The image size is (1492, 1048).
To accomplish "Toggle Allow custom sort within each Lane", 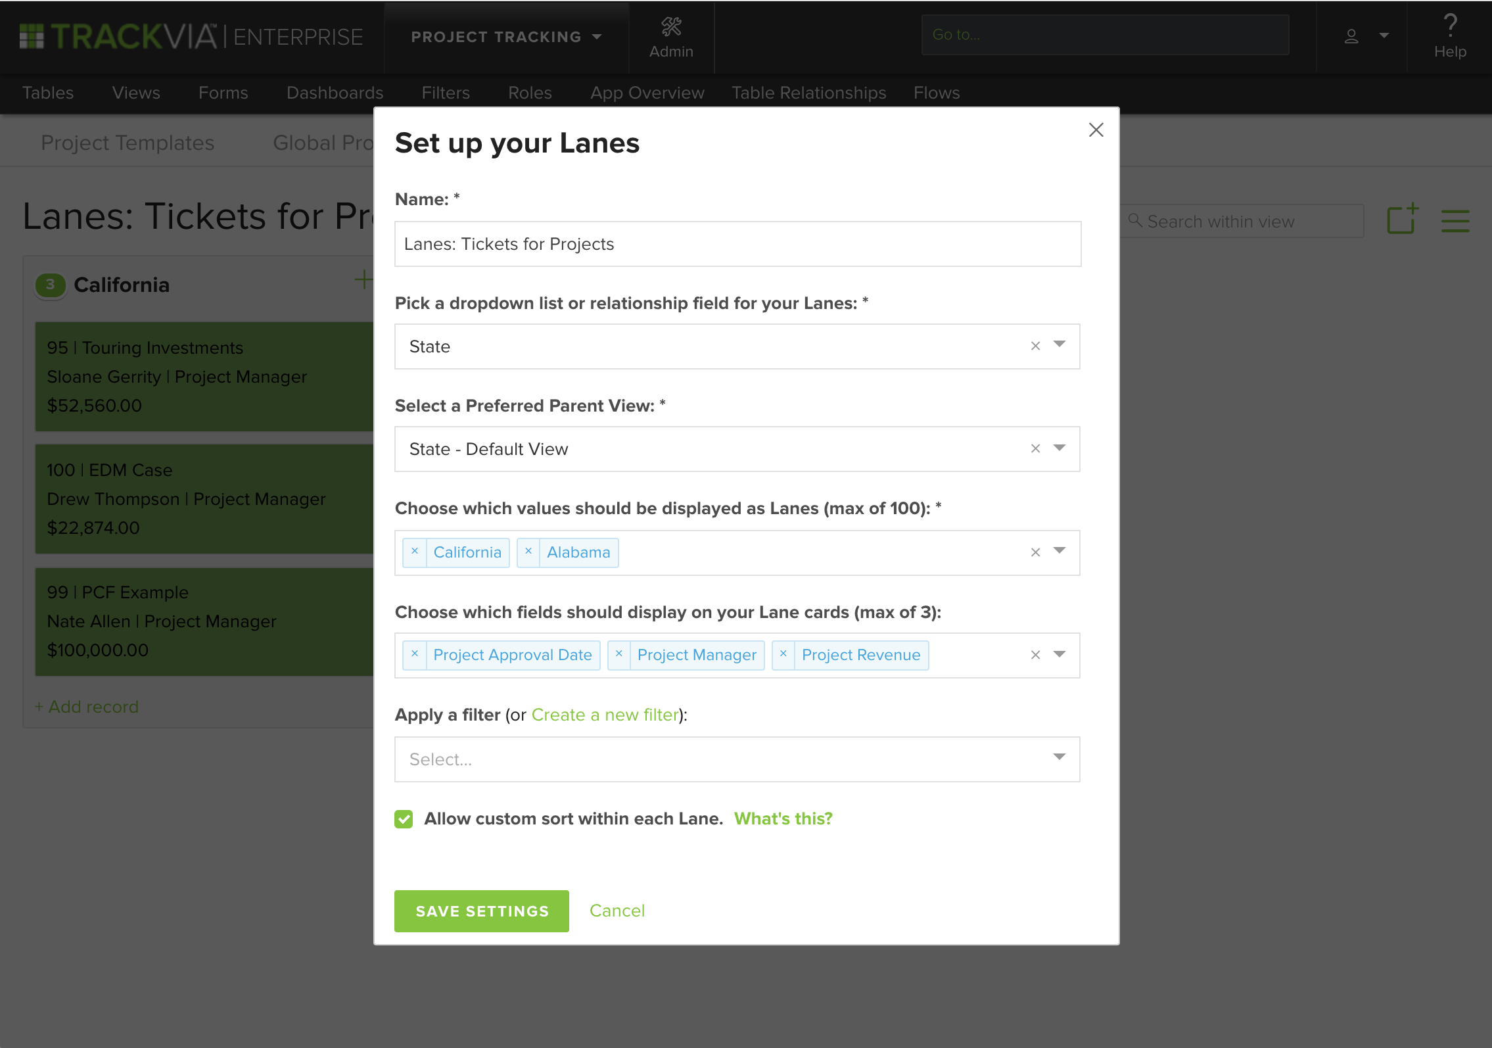I will pyautogui.click(x=404, y=819).
